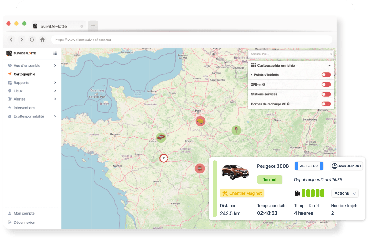Click the Peugeot 3008 car thumbnail

[235, 171]
